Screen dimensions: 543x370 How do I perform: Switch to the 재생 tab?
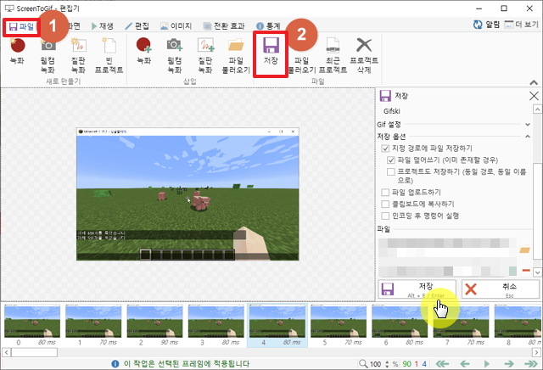click(103, 26)
